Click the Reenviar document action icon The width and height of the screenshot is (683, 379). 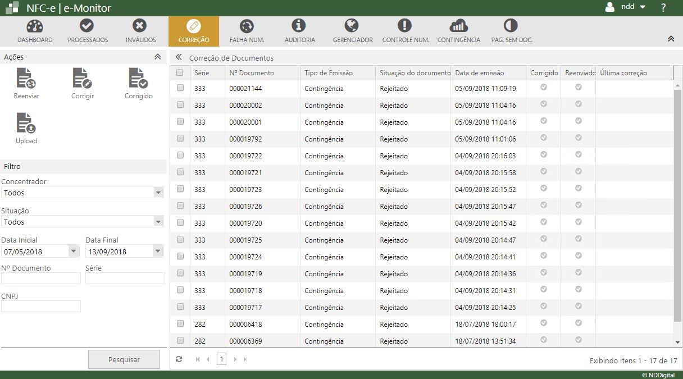pos(26,79)
